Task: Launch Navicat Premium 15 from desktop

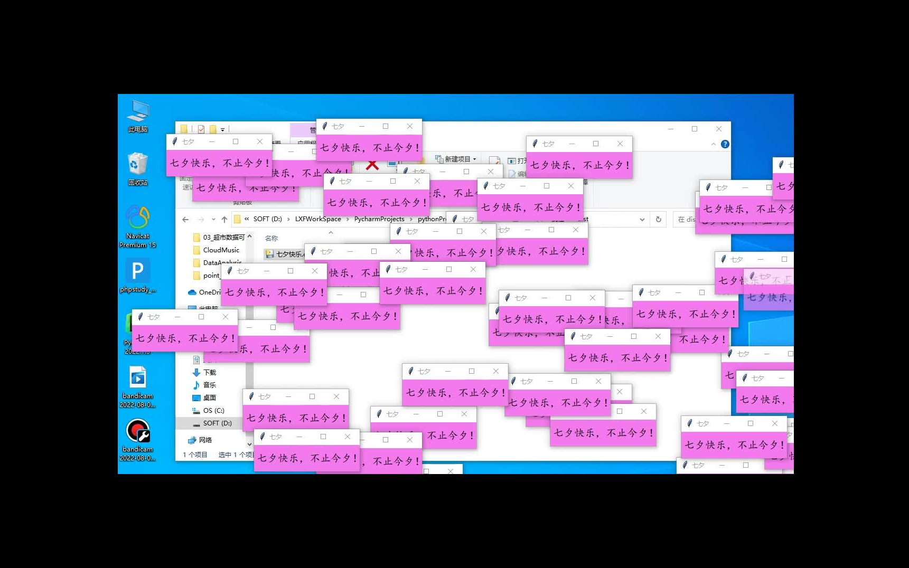Action: 138,227
